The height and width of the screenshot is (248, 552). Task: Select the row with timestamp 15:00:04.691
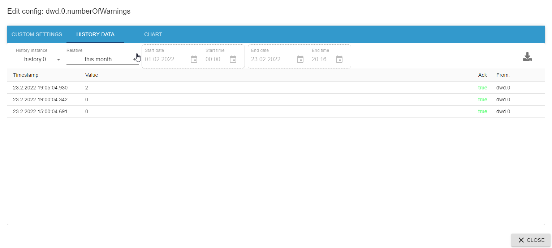[x=276, y=111]
